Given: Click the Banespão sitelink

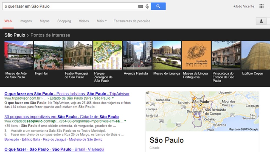Looking at the screenshot, I should pos(12,139).
